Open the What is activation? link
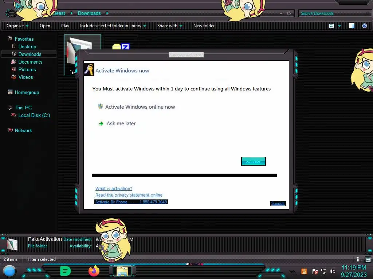373x279 pixels. (x=114, y=189)
